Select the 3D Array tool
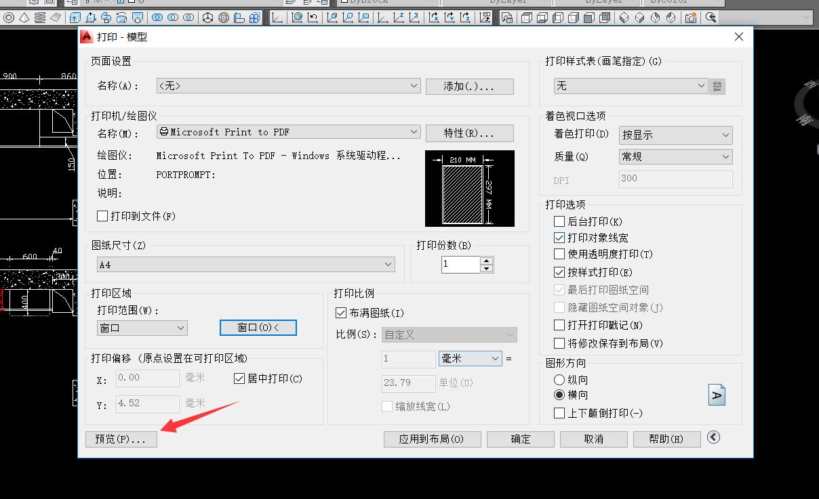 click(x=255, y=18)
